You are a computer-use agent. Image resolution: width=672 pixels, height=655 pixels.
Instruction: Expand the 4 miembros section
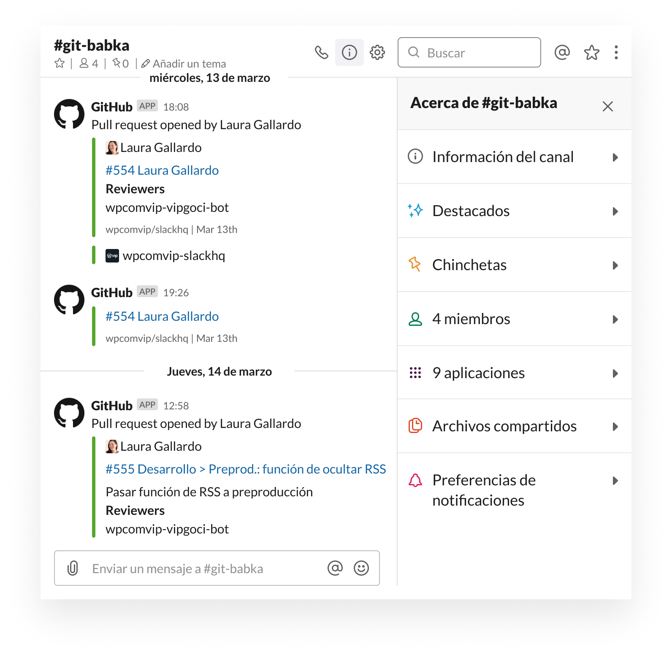(x=515, y=319)
